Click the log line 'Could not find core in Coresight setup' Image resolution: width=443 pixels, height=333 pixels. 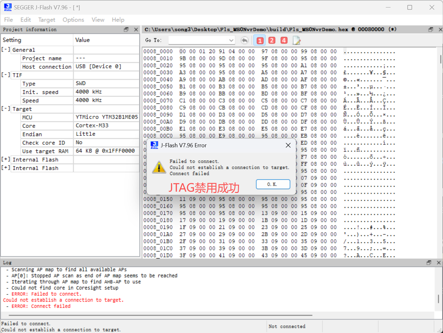pos(65,288)
